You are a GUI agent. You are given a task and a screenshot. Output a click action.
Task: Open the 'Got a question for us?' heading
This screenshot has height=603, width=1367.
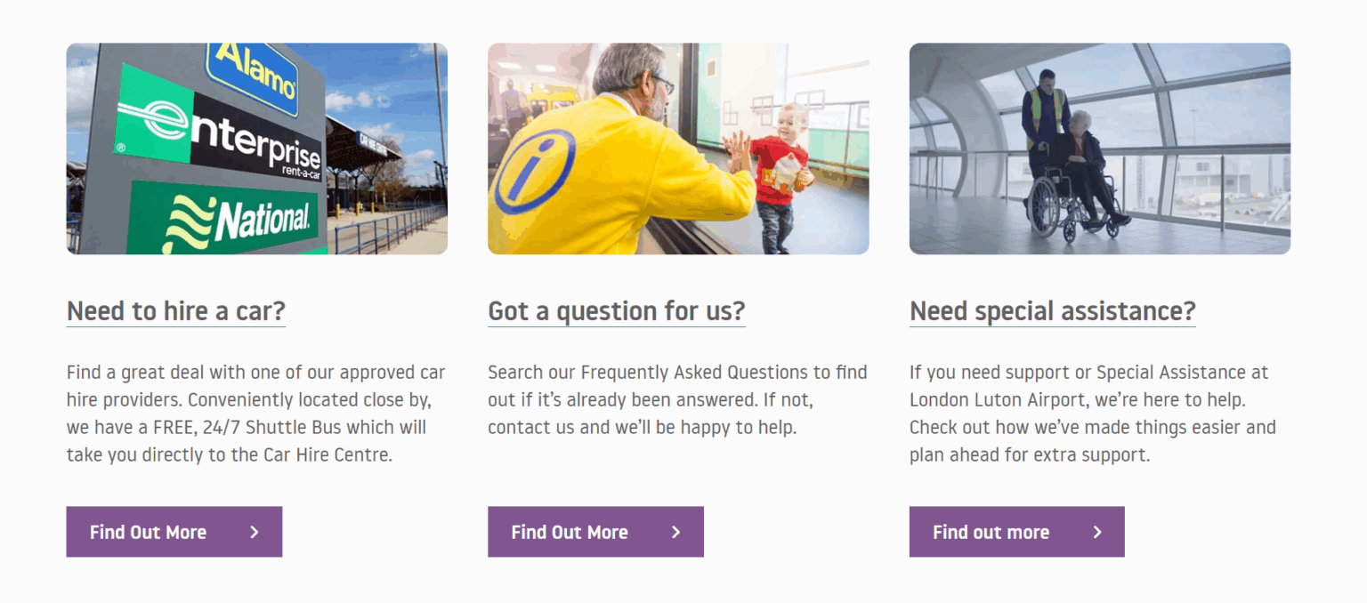click(616, 311)
